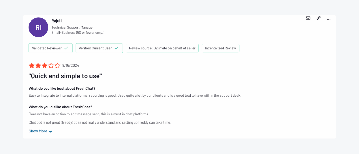Click "What do you dislike about FreshChat?" heading
Viewport: 359px width, 154px height.
click(60, 107)
